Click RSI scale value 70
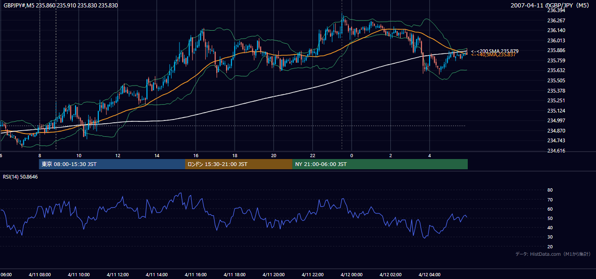The height and width of the screenshot is (279, 596). (x=550, y=199)
